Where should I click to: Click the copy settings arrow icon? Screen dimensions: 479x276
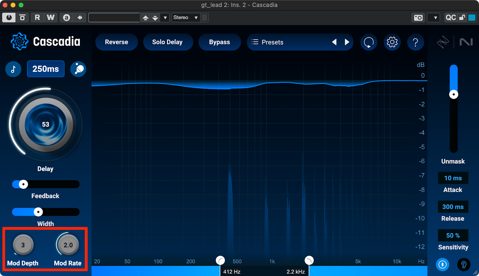point(80,18)
